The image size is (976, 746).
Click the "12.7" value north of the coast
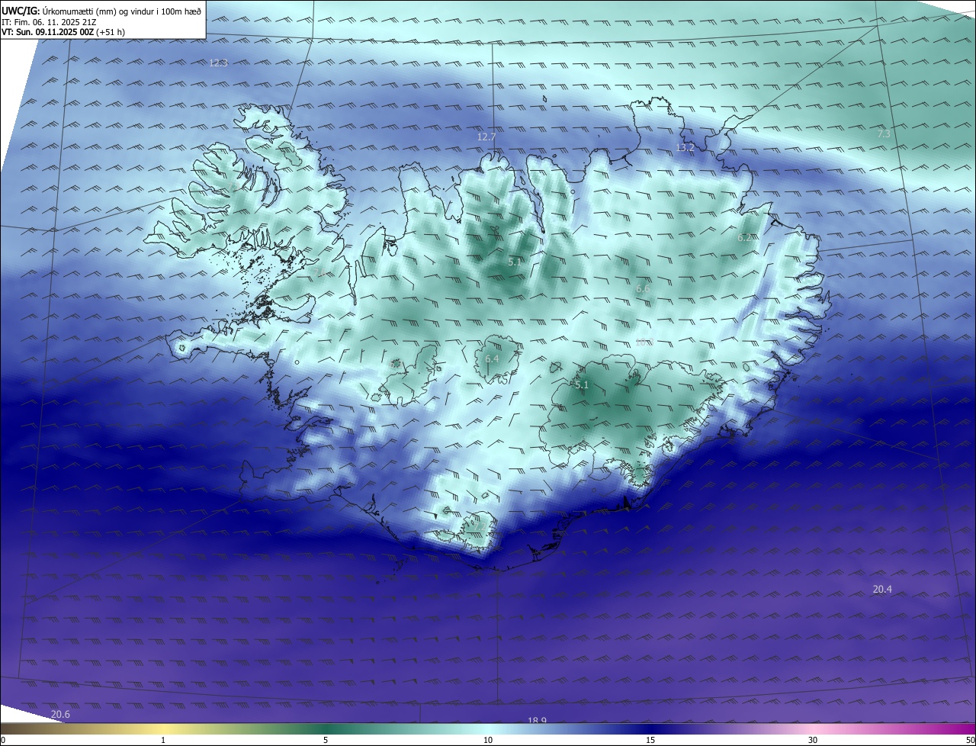pyautogui.click(x=486, y=137)
